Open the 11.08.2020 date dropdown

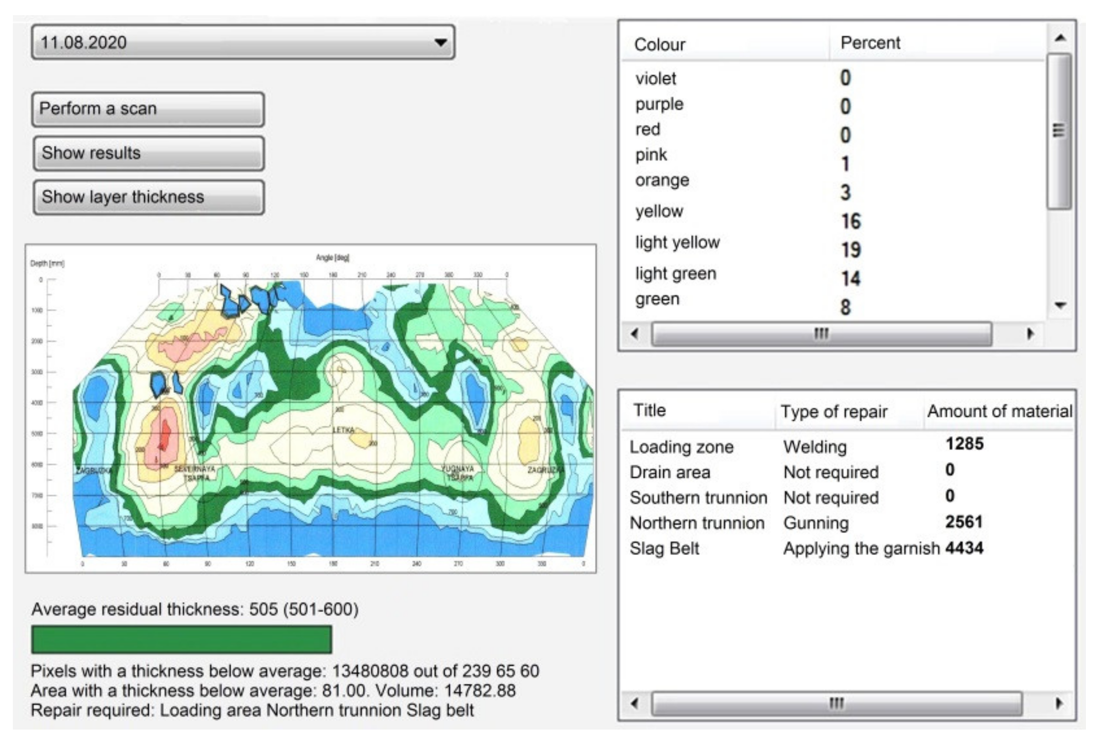click(x=243, y=42)
